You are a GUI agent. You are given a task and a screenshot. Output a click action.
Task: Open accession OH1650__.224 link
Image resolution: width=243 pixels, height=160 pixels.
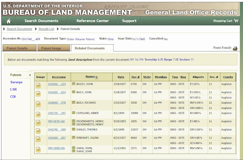[x=57, y=84]
